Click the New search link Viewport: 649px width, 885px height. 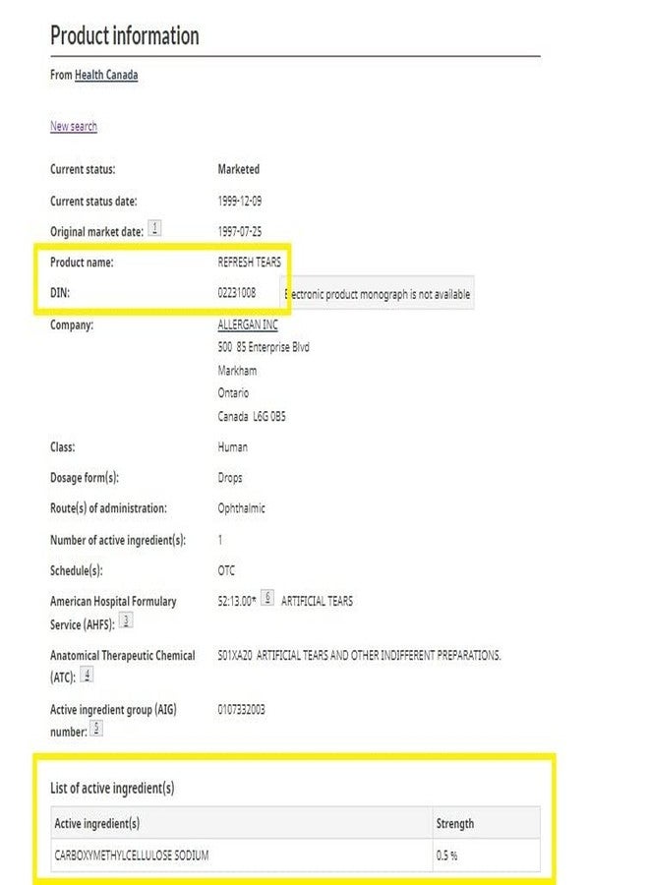click(x=74, y=126)
